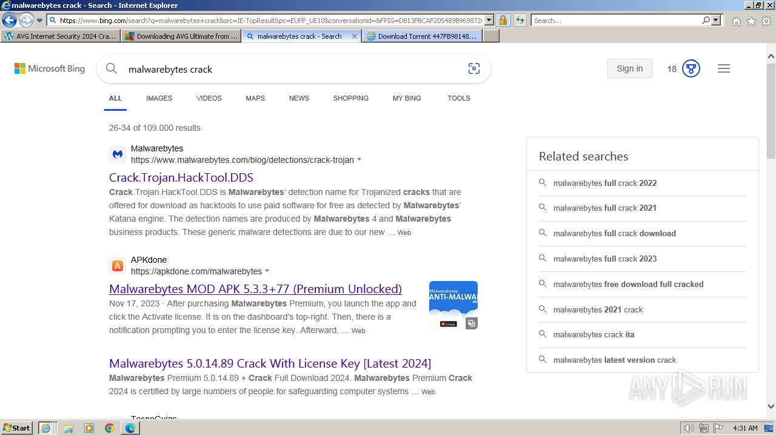This screenshot has width=776, height=436.
Task: Click the Sign in button
Action: pyautogui.click(x=629, y=68)
